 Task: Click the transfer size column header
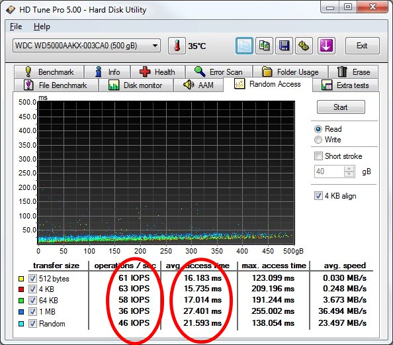tap(56, 266)
